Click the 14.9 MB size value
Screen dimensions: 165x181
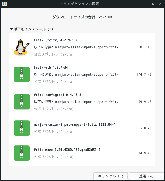(145, 153)
